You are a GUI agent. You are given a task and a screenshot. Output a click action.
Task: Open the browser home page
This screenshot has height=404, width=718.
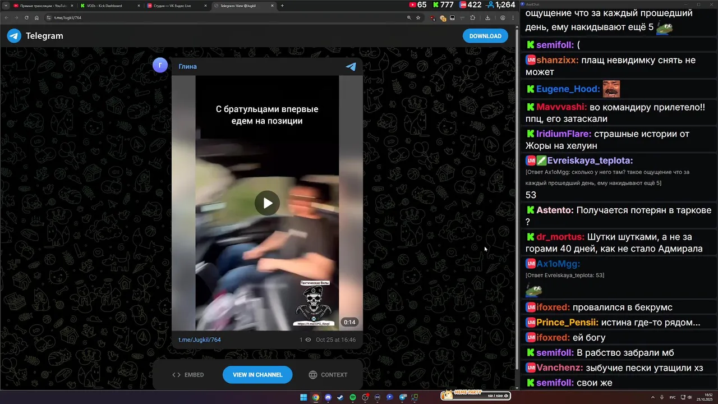[x=36, y=17]
